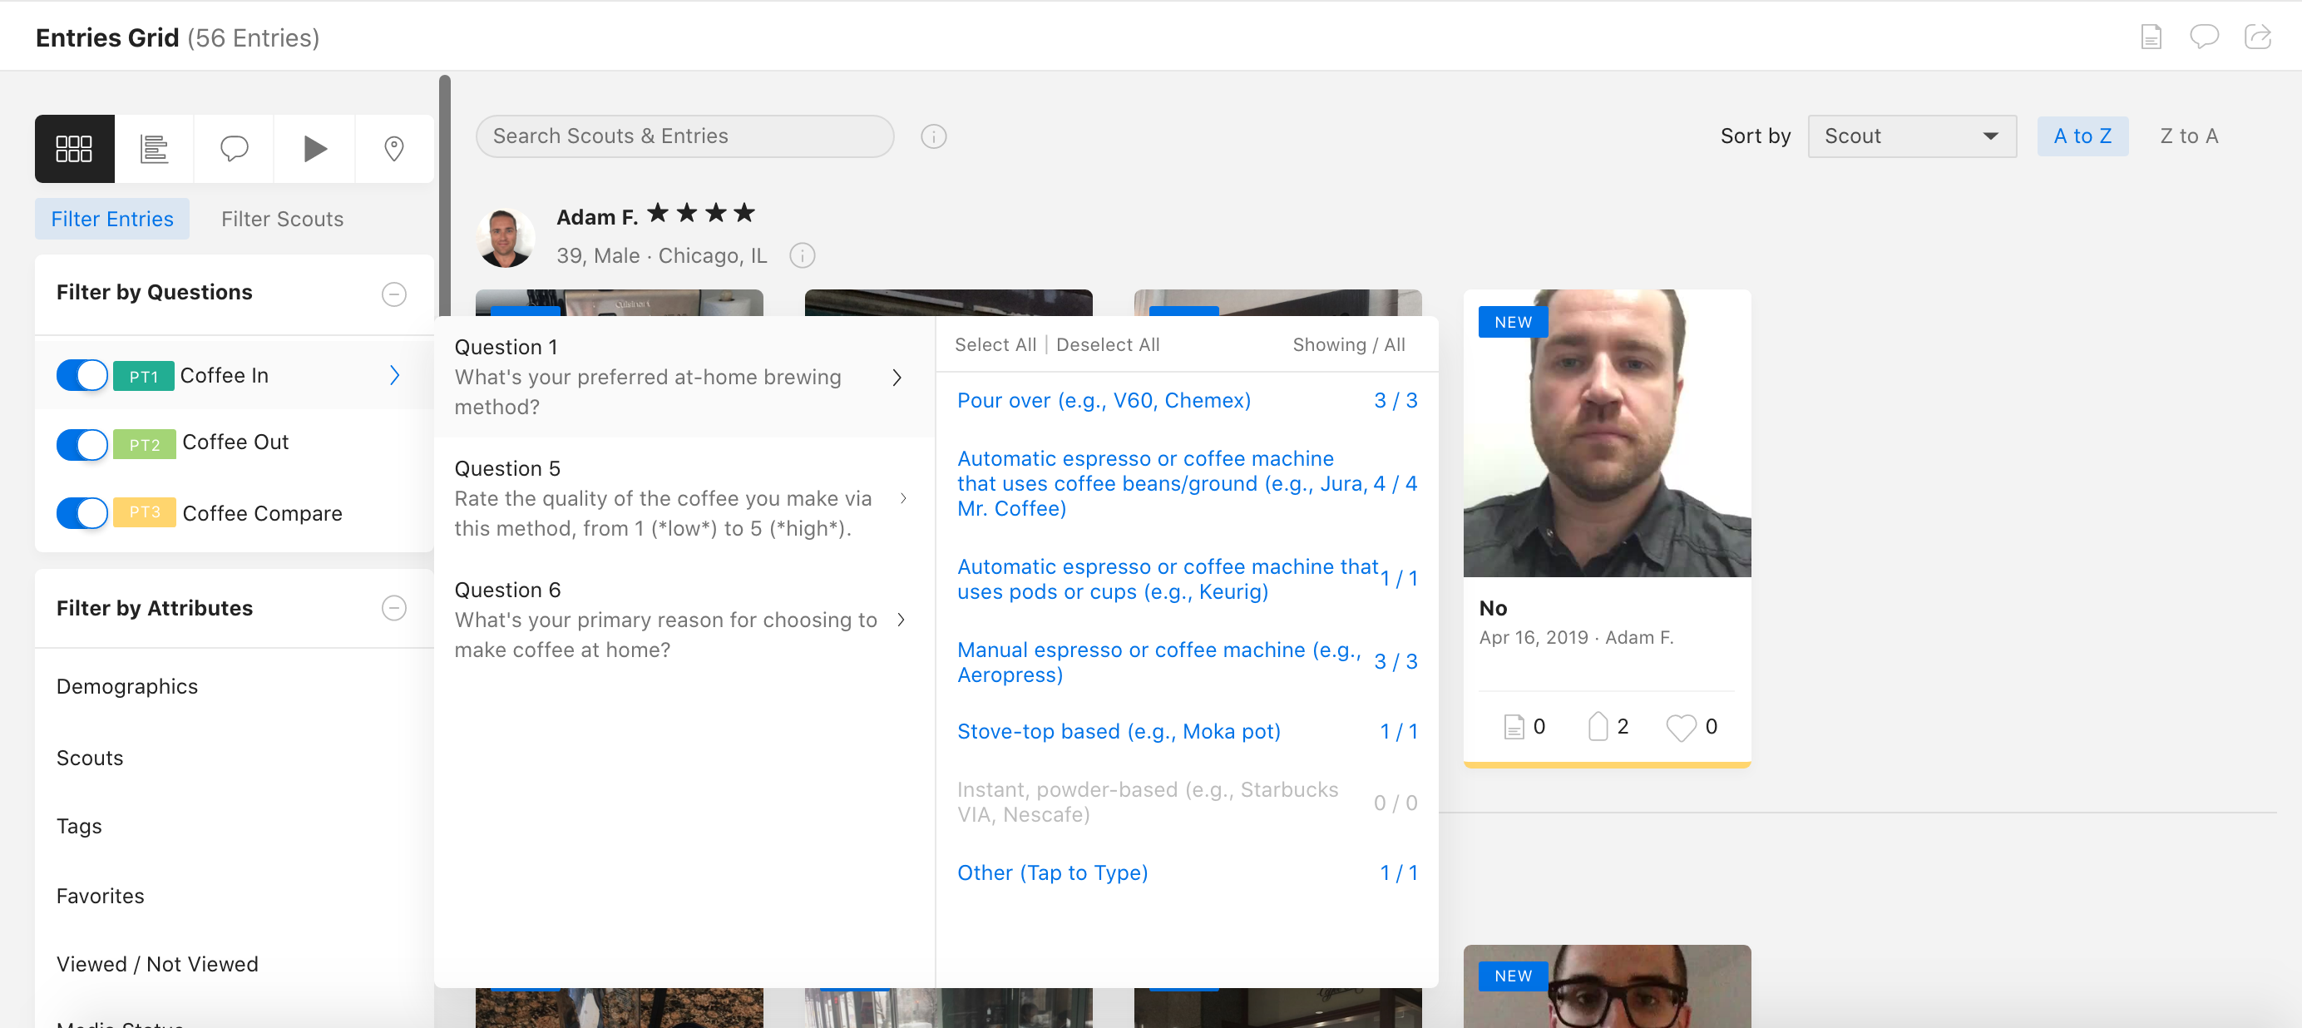Toggle off the PT1 Coffee In switch
This screenshot has width=2302, height=1028.
pos(82,375)
